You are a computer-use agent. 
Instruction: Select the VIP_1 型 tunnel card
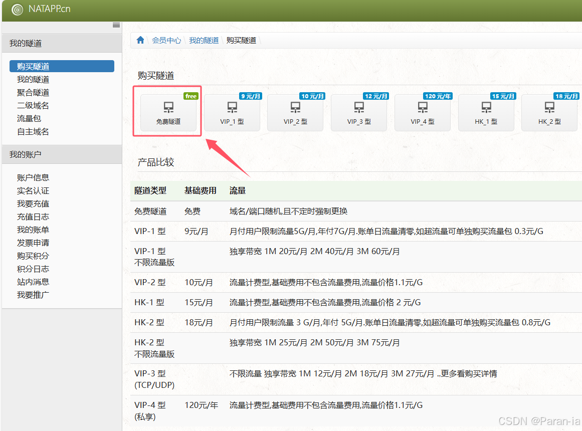click(232, 112)
